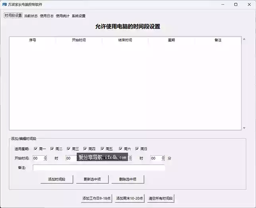Go to the 系统设置 tab

(79, 16)
